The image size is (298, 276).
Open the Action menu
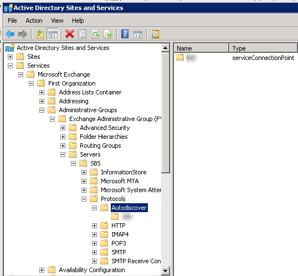point(34,21)
